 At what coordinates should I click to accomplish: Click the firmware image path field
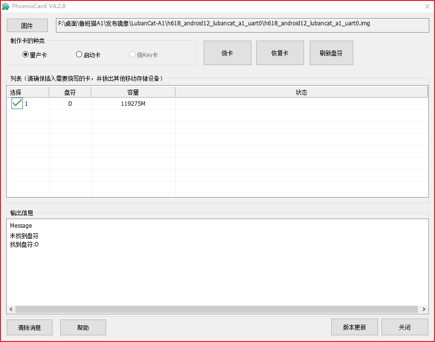(x=242, y=25)
